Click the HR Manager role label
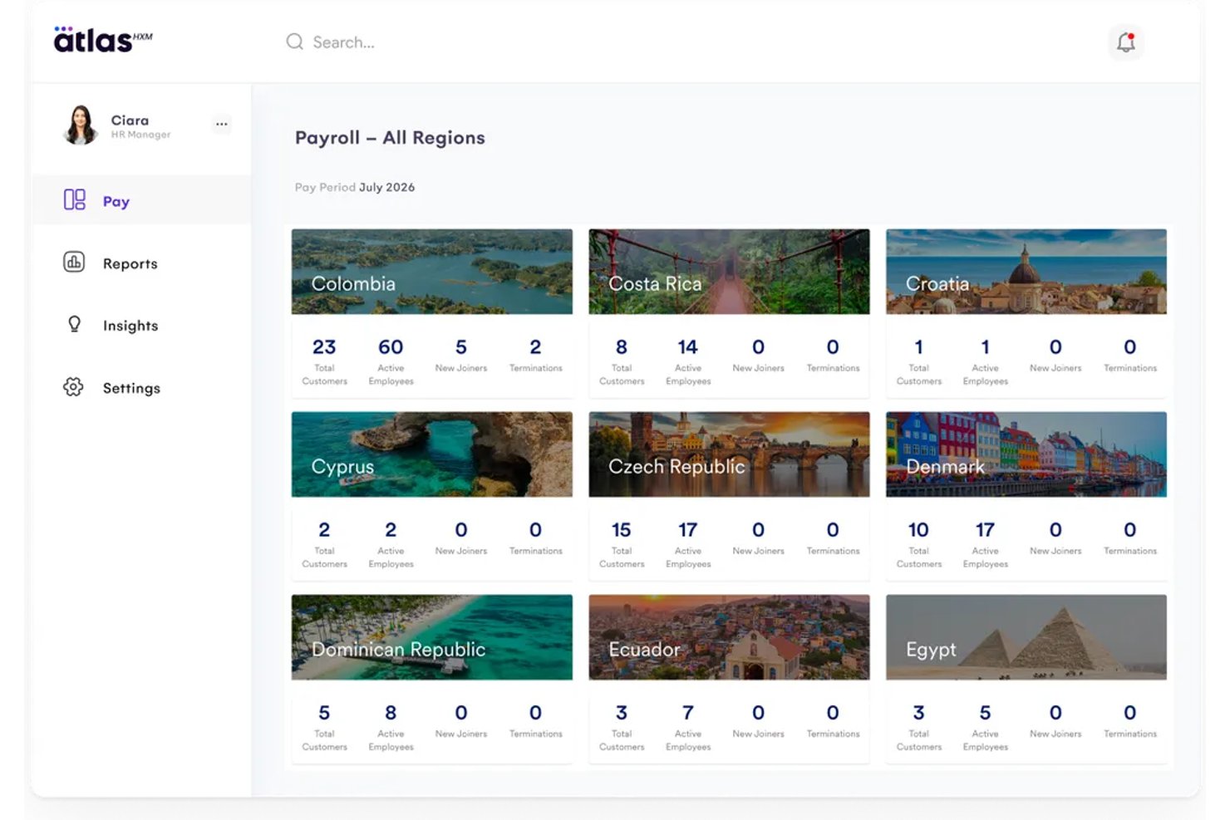The image size is (1230, 820). (141, 135)
